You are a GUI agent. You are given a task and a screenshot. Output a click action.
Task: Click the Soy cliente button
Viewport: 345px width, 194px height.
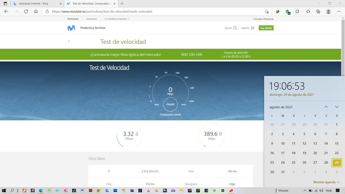click(266, 28)
